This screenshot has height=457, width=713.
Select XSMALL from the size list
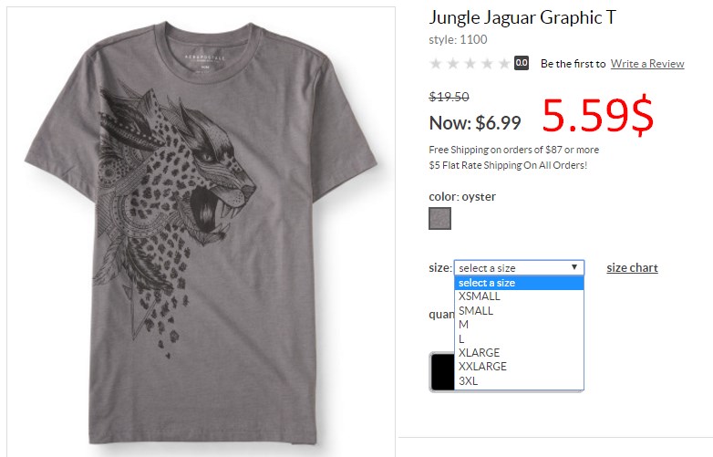(519, 296)
